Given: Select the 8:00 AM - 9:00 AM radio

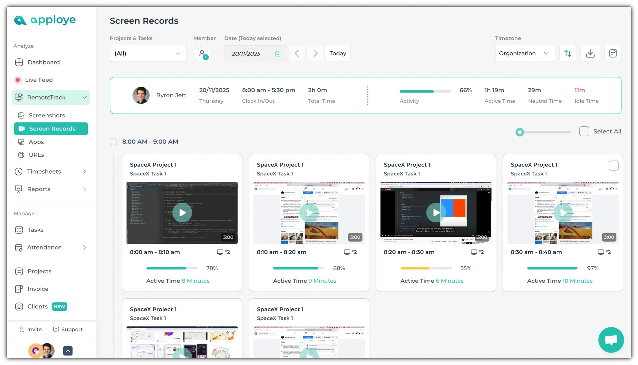Looking at the screenshot, I should [114, 142].
